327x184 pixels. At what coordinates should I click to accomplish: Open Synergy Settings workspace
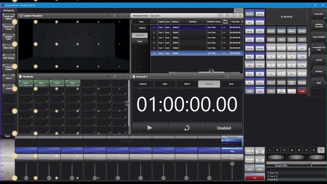click(9, 68)
